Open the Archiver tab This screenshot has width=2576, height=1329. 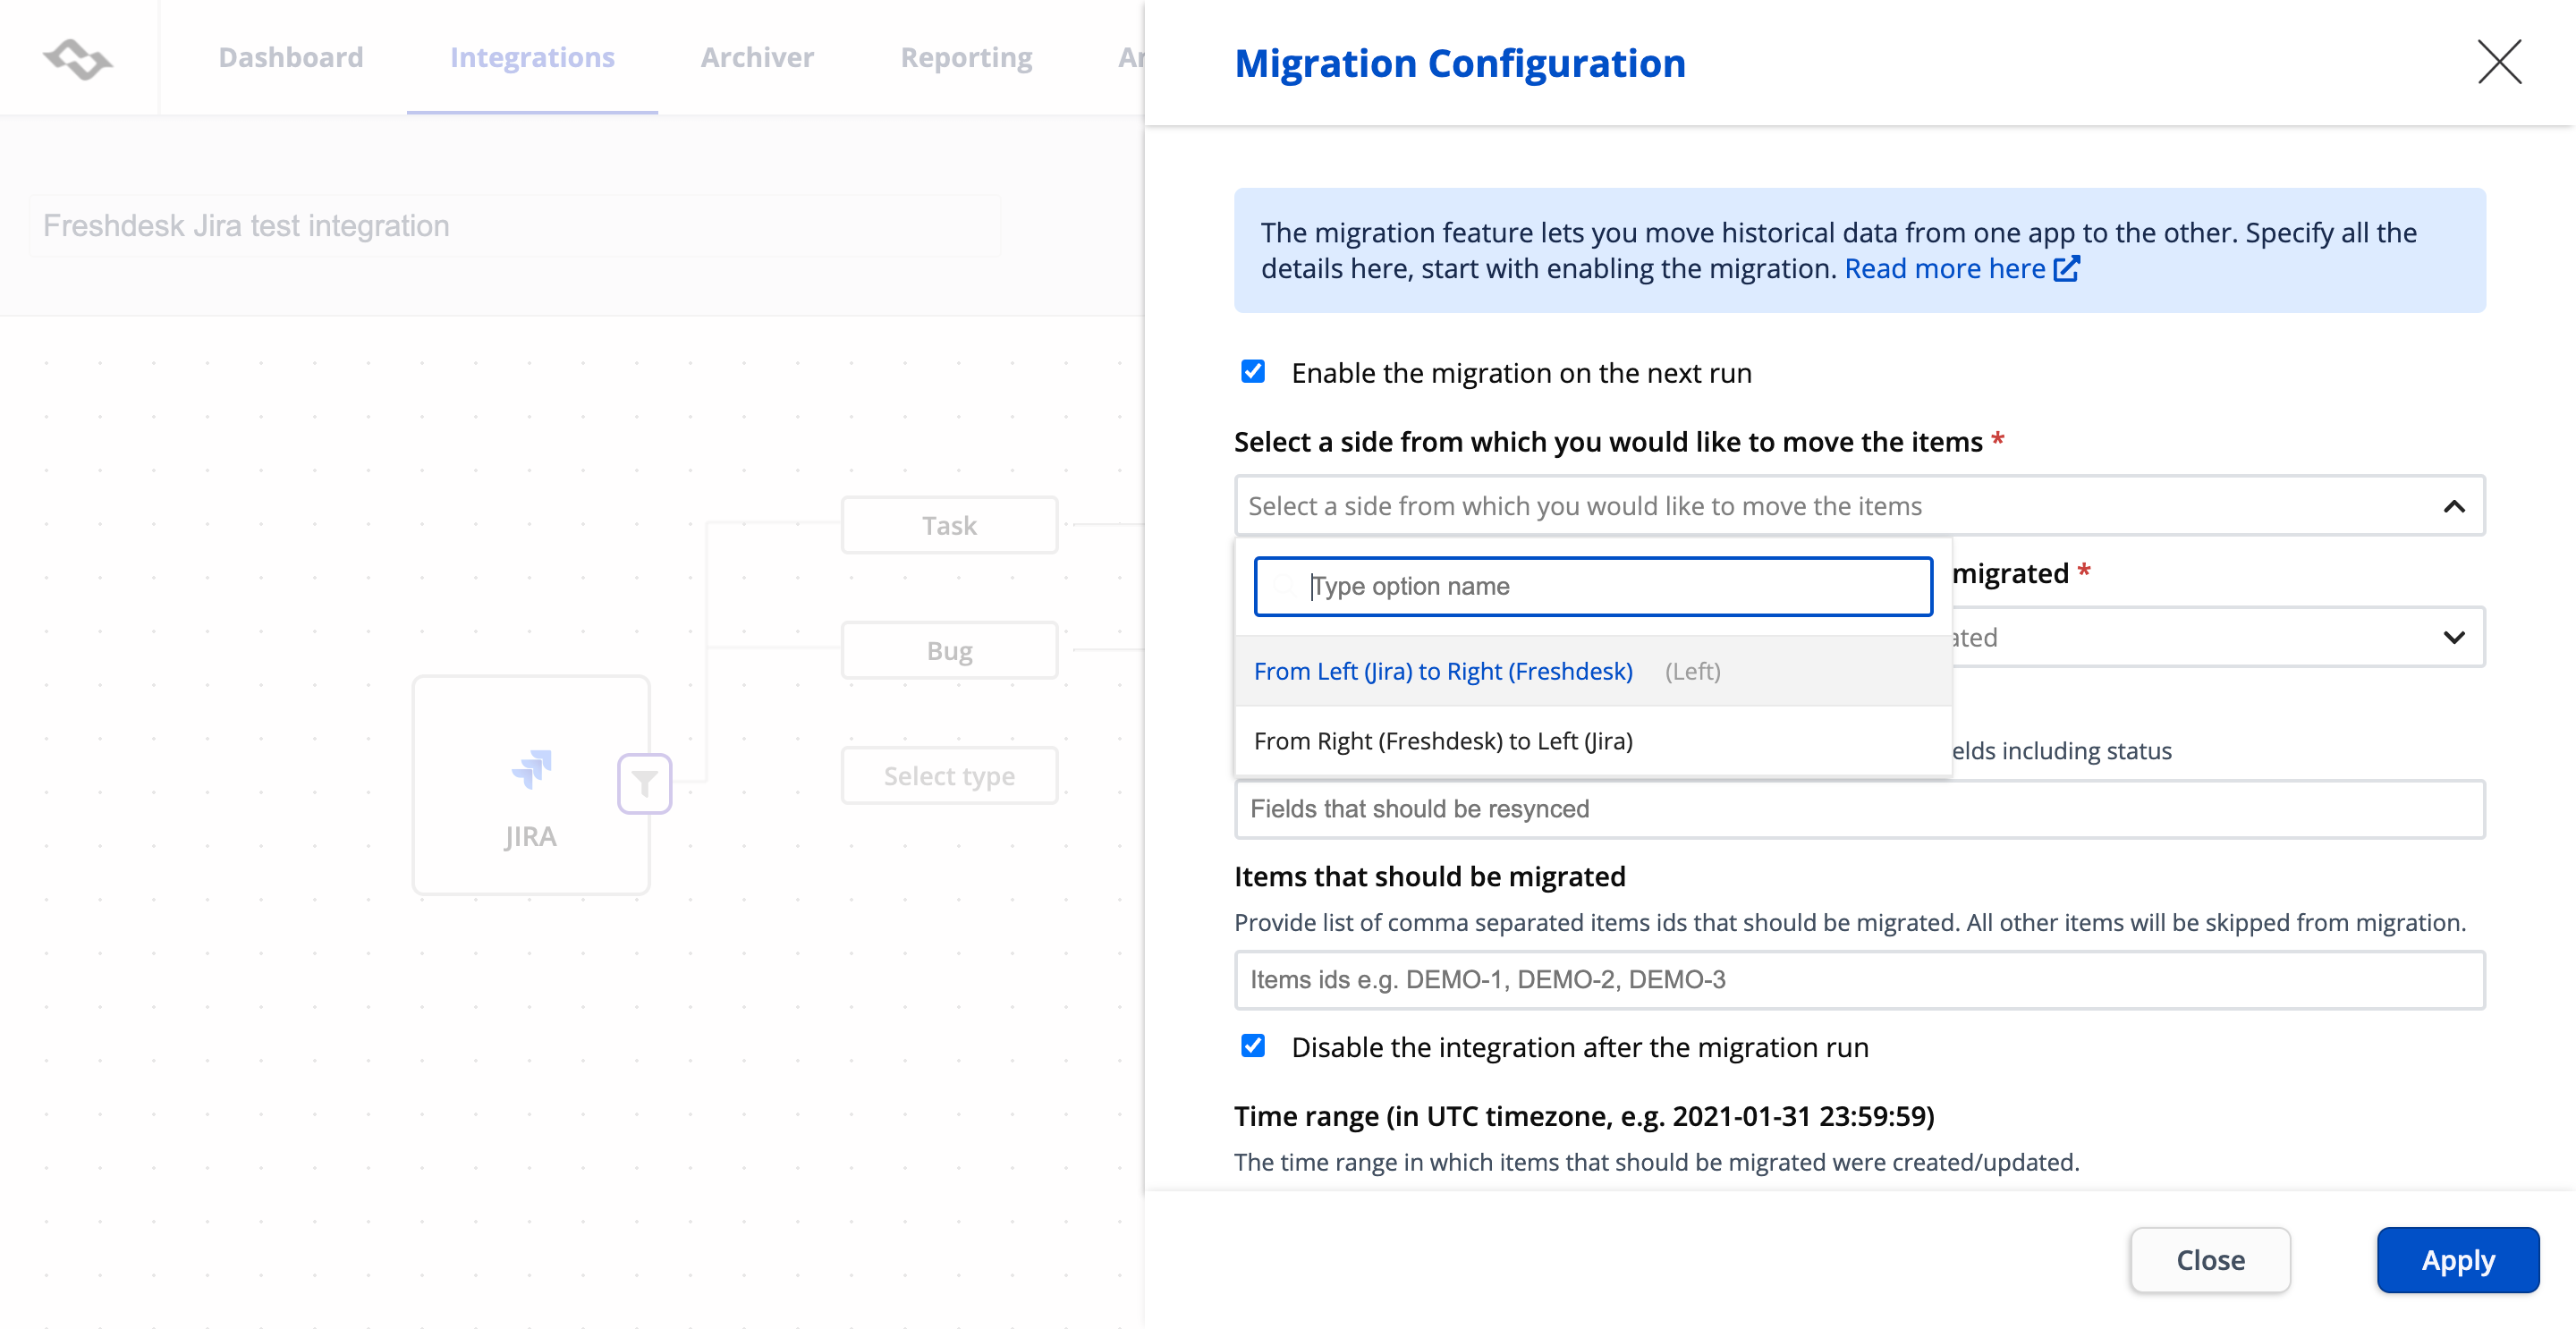pyautogui.click(x=757, y=58)
